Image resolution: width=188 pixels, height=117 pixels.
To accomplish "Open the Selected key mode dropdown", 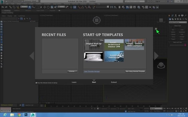I will click(x=156, y=108).
